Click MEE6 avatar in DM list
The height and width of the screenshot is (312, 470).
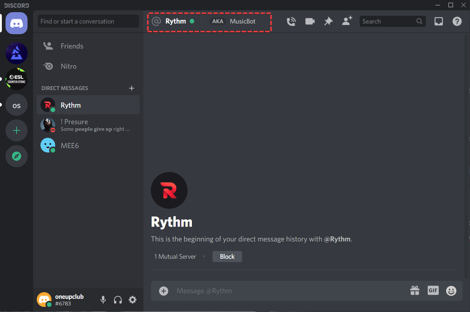click(48, 146)
